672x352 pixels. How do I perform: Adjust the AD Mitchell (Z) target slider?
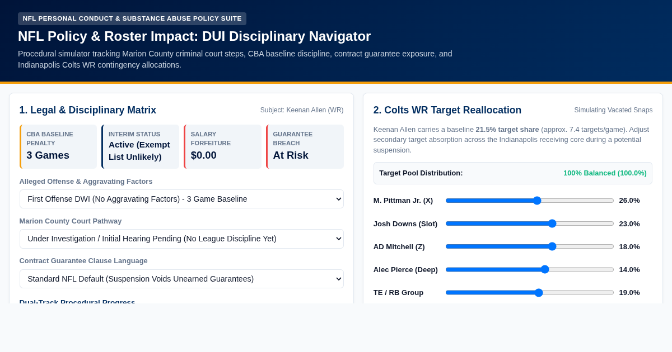(x=530, y=246)
